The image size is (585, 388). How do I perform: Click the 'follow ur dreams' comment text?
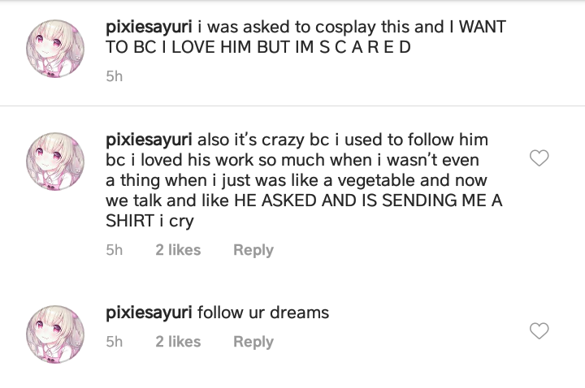262,313
